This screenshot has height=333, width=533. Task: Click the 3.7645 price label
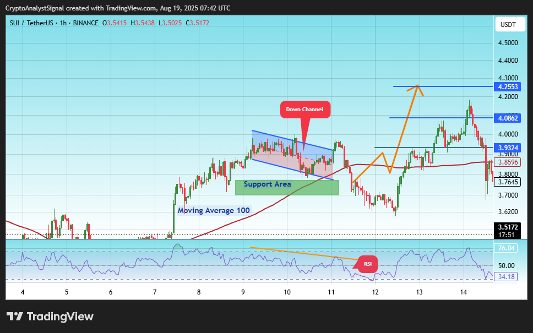click(x=507, y=182)
